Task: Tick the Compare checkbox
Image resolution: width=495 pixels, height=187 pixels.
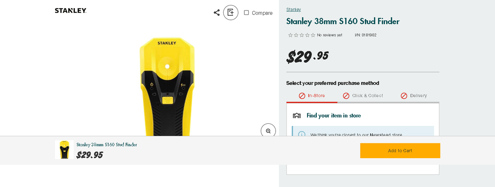Action: pos(246,13)
